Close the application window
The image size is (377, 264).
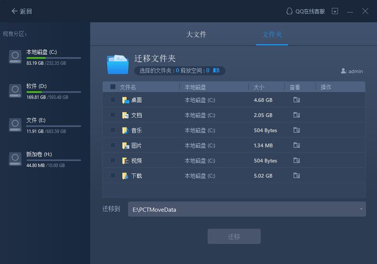coord(365,11)
